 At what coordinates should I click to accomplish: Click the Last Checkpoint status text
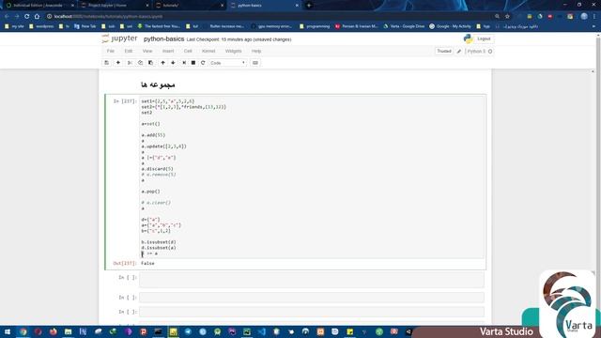point(239,39)
